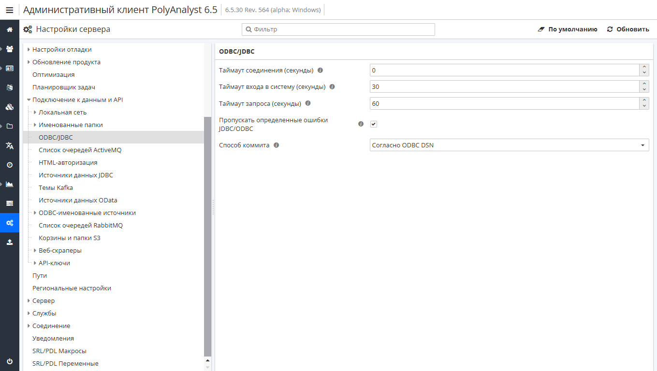657x371 pixels.
Task: Select SRL/PDL Макросы in tree
Action: click(x=59, y=351)
